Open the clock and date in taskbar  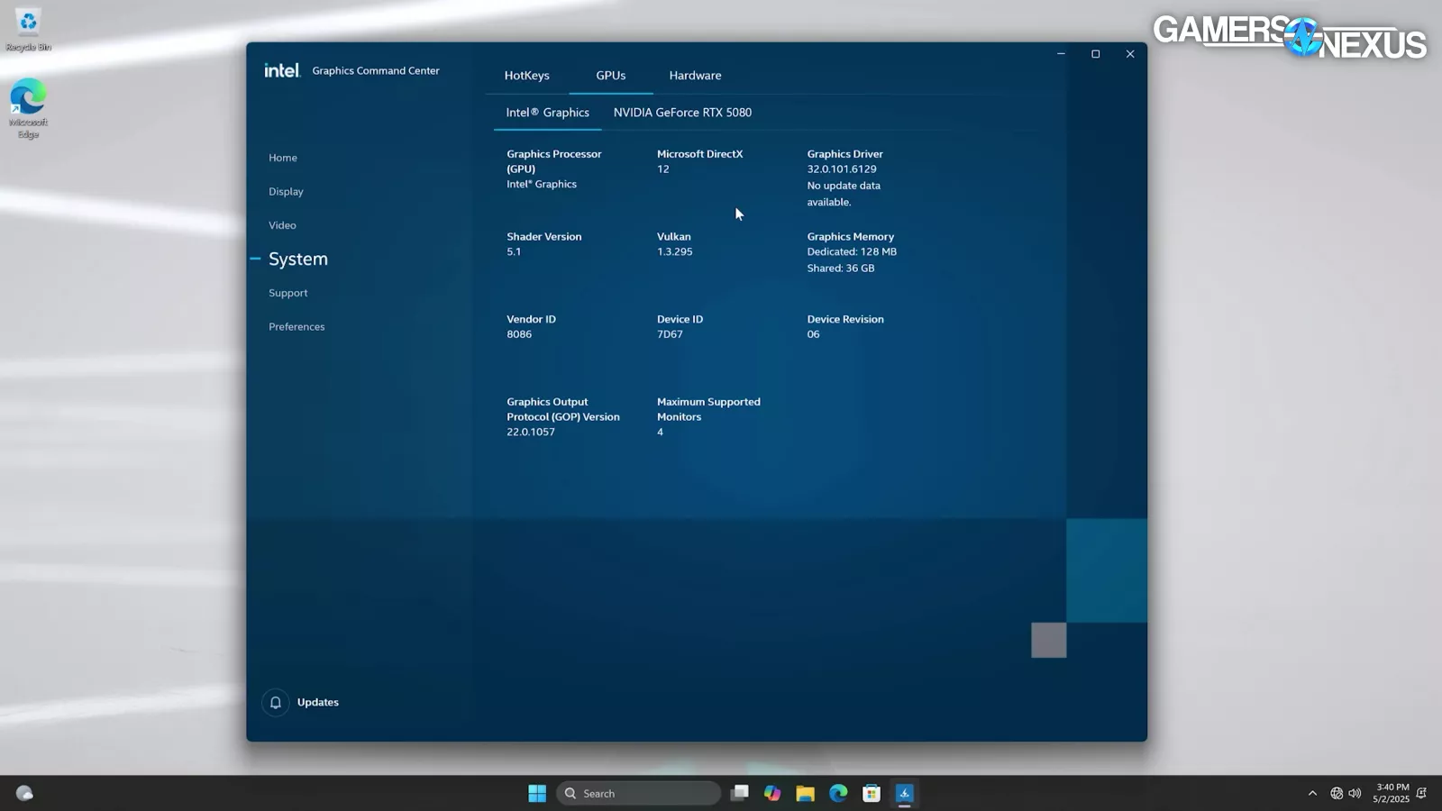1391,793
